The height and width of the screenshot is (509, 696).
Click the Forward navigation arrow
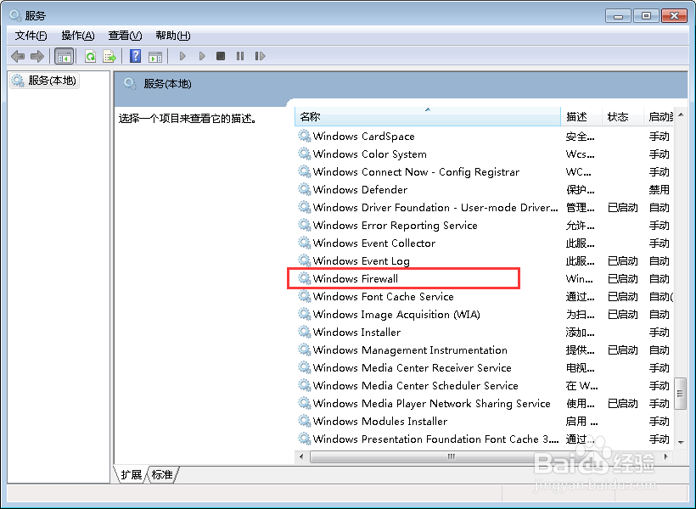click(x=38, y=56)
